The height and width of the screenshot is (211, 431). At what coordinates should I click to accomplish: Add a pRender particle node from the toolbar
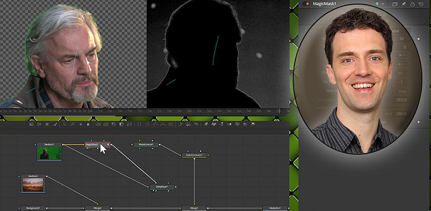pos(195,124)
